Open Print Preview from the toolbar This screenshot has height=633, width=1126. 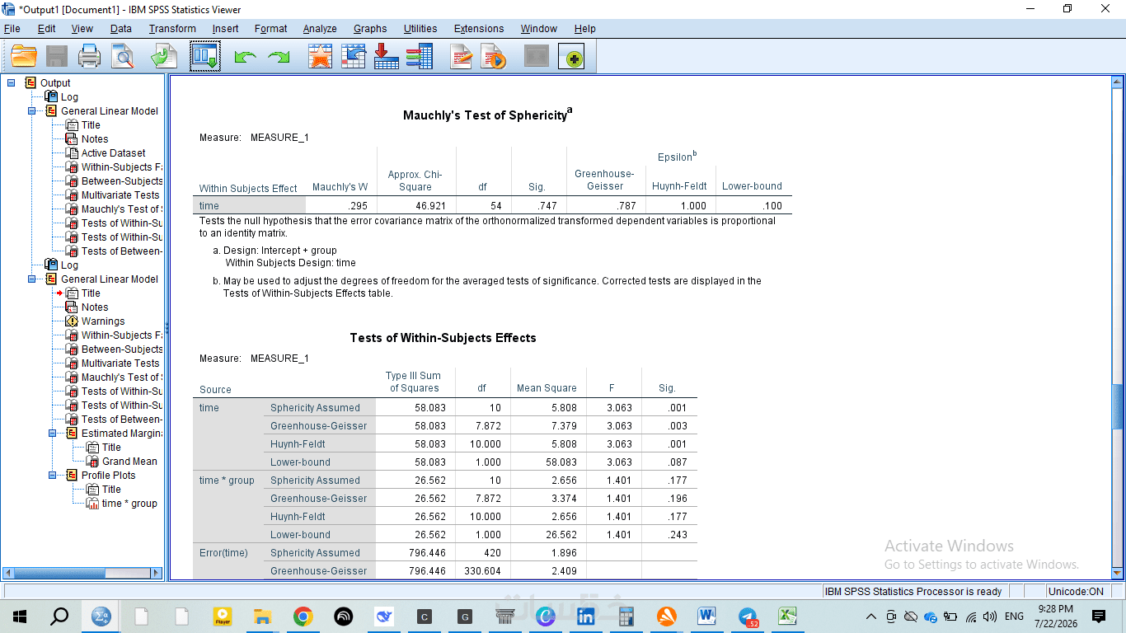tap(123, 56)
